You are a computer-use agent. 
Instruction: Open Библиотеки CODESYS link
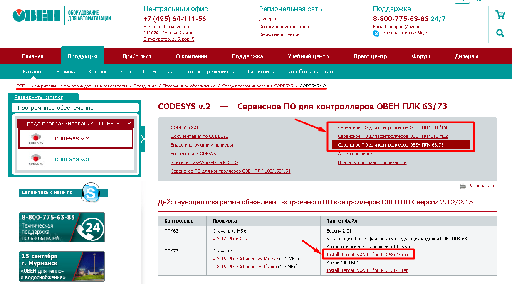click(x=193, y=154)
